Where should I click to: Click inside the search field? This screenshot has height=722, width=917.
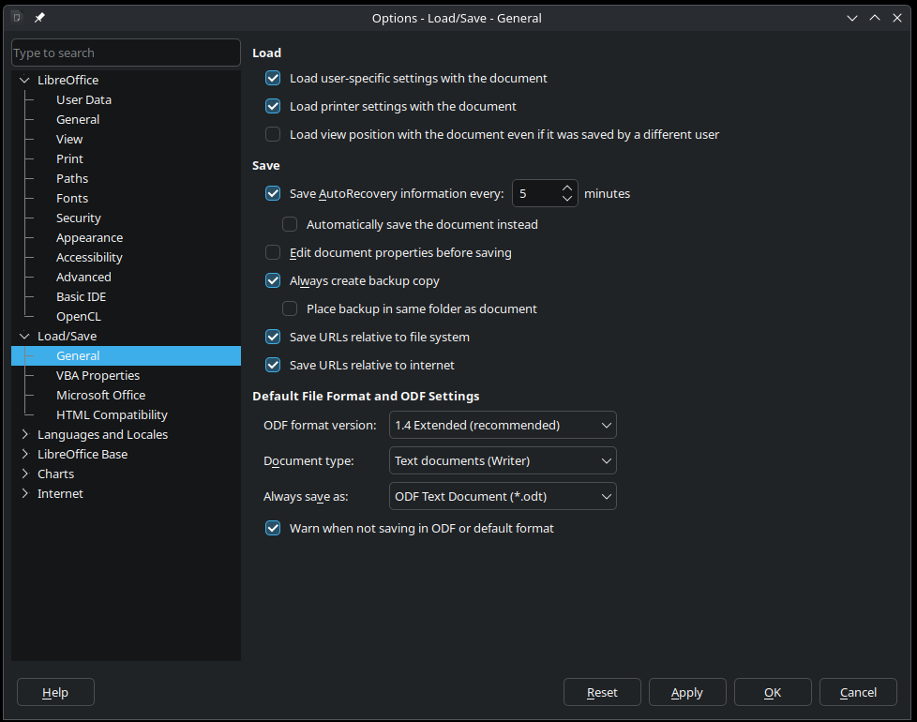point(126,53)
